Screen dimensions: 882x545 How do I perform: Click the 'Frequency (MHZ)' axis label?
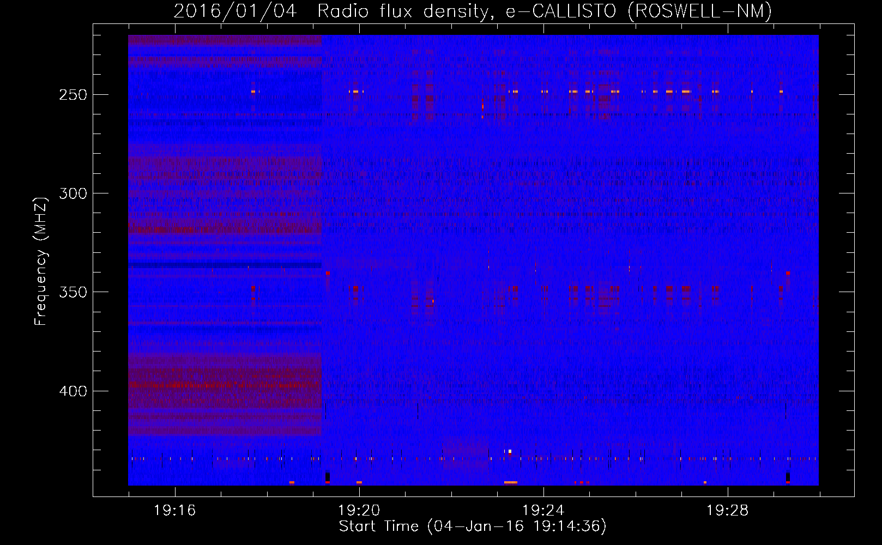(41, 262)
